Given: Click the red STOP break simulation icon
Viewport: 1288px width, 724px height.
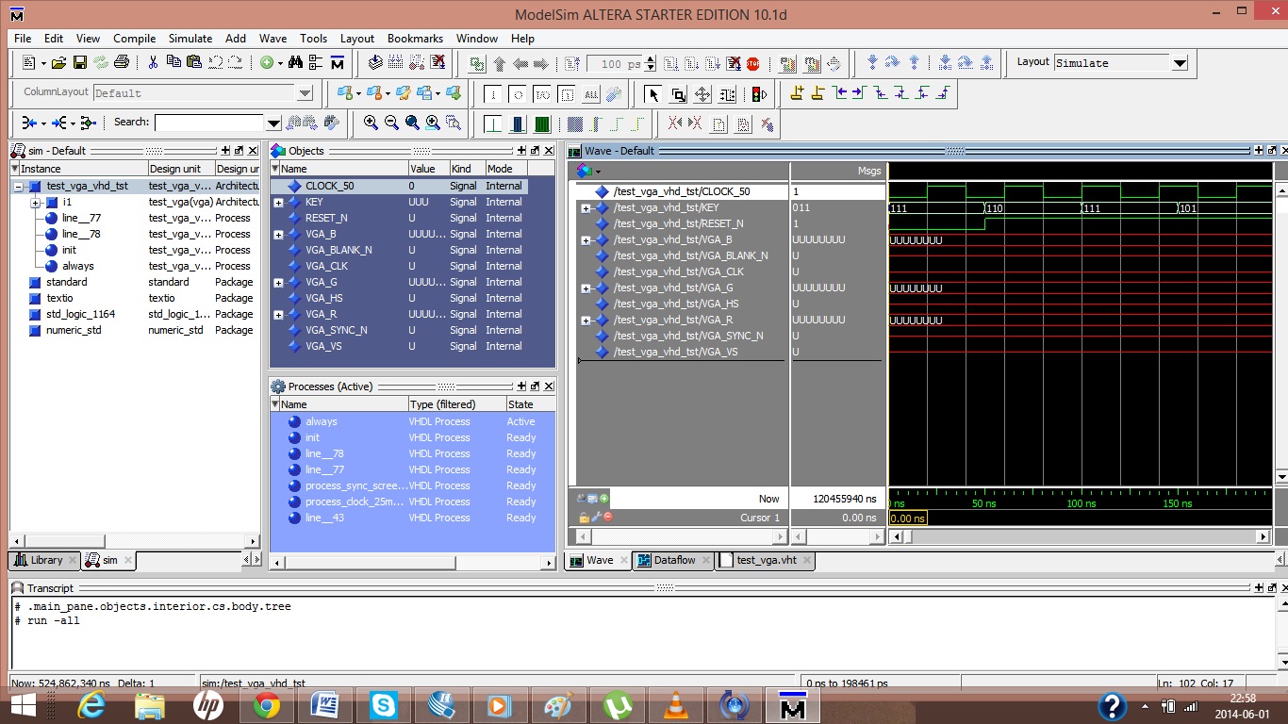Looking at the screenshot, I should point(753,64).
